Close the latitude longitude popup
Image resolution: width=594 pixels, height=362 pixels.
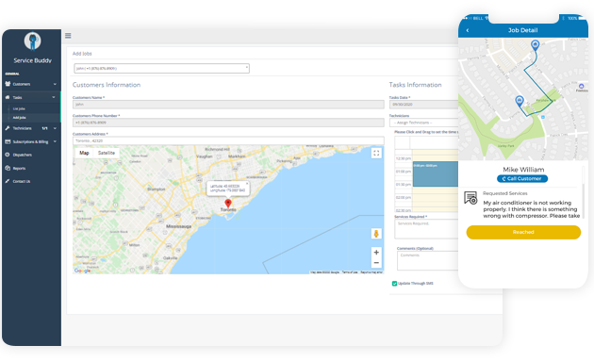click(x=247, y=184)
